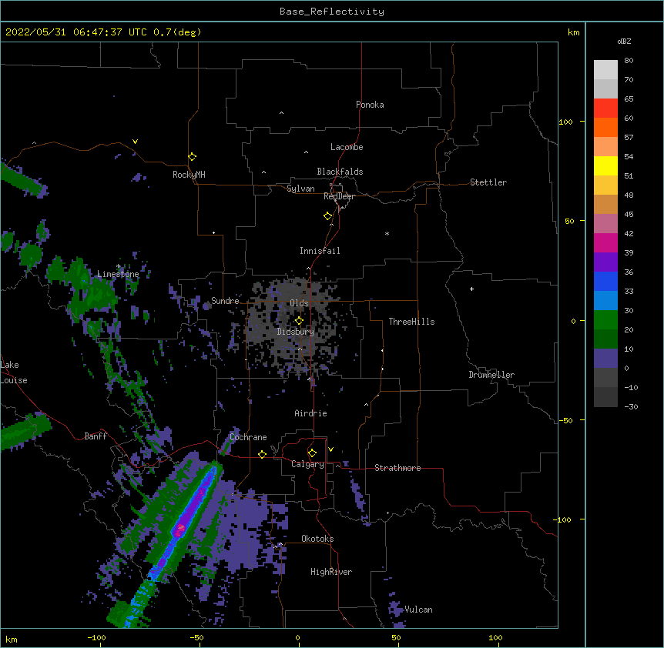Click the Didsbury town label
The height and width of the screenshot is (648, 664).
pyautogui.click(x=296, y=332)
